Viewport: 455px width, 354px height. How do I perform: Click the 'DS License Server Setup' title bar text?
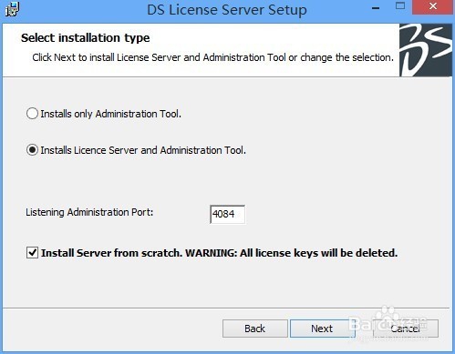click(227, 10)
